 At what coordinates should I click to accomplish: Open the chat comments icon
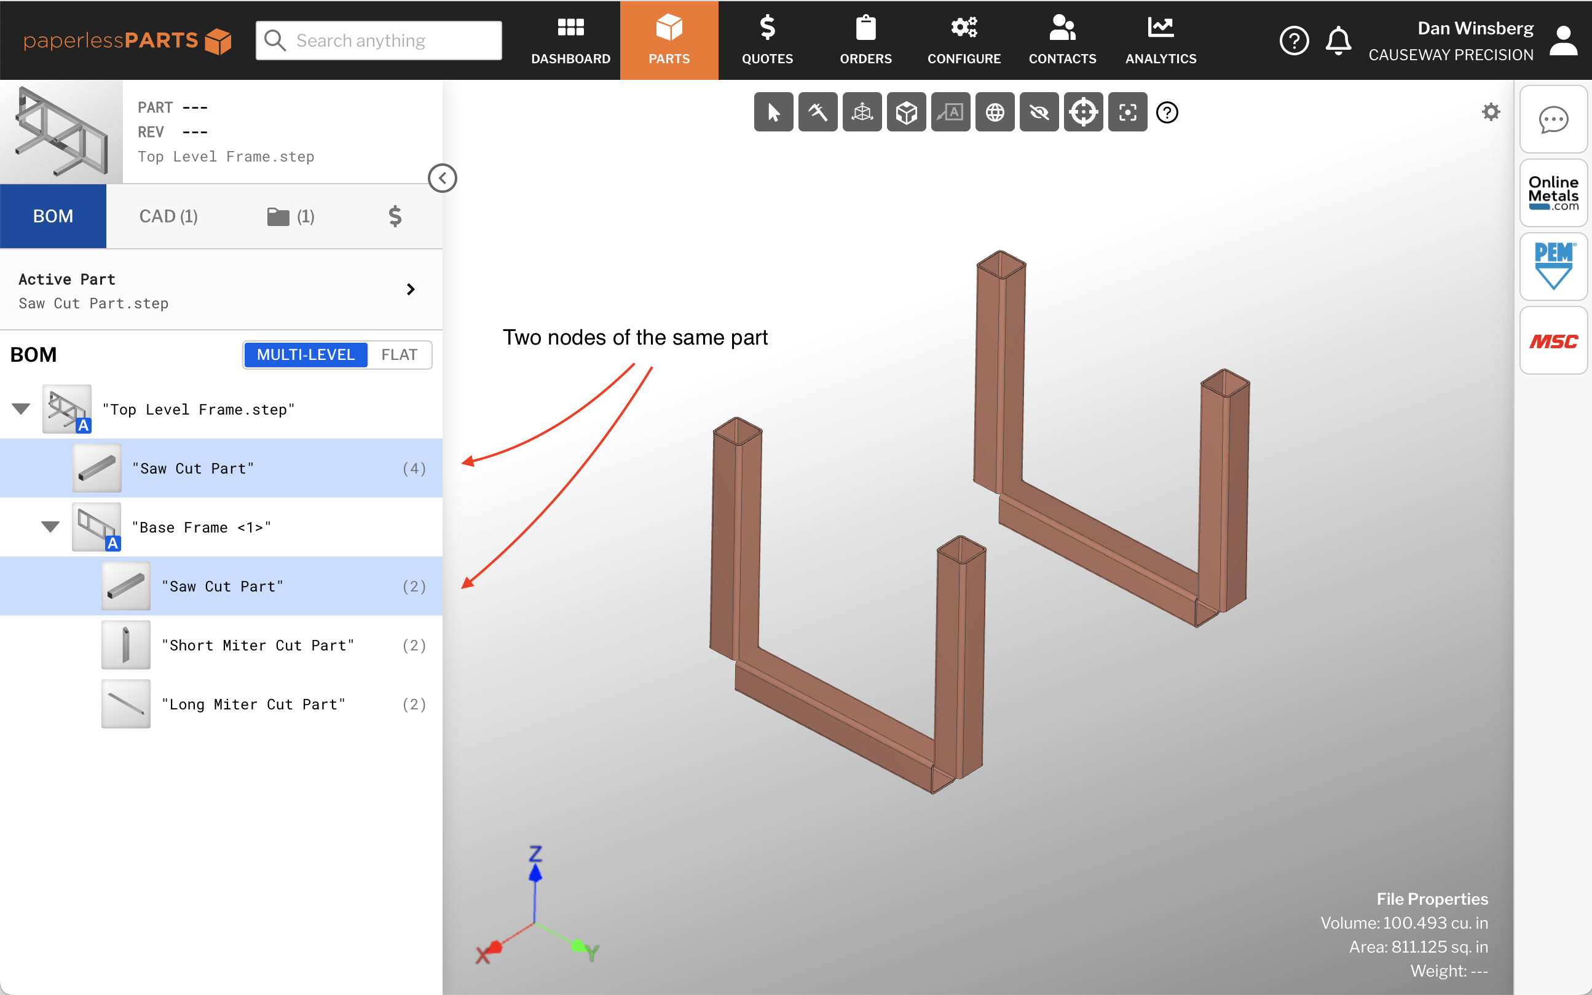(1553, 119)
